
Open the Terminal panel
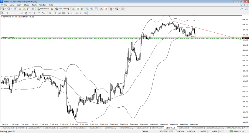29,9
